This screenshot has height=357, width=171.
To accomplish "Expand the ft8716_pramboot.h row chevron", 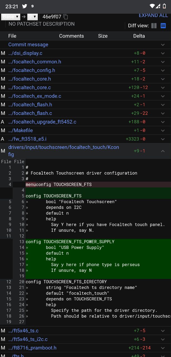I will click(163, 348).
